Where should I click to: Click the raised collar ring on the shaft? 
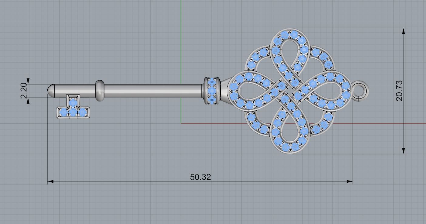pyautogui.click(x=100, y=91)
